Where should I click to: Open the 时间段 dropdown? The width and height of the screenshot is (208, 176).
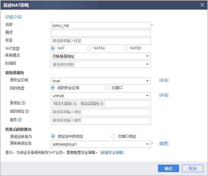pyautogui.click(x=101, y=64)
